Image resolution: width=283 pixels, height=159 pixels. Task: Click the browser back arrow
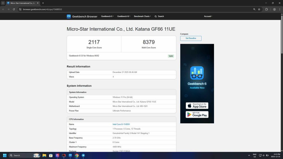pyautogui.click(x=3, y=9)
